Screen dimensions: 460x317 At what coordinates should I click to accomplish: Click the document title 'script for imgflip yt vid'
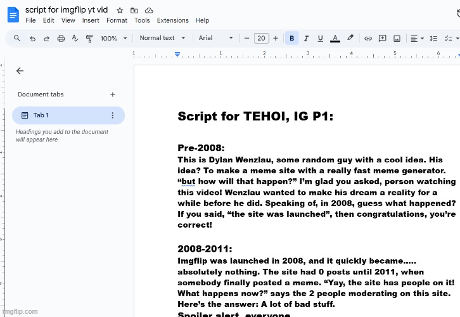(x=67, y=10)
